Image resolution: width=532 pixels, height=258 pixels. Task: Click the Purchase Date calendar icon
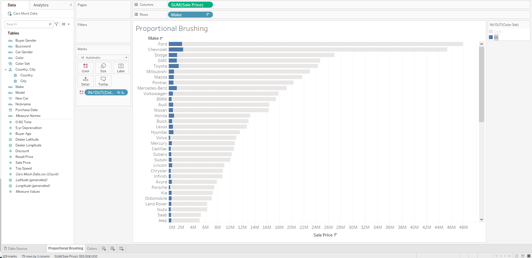click(x=10, y=110)
